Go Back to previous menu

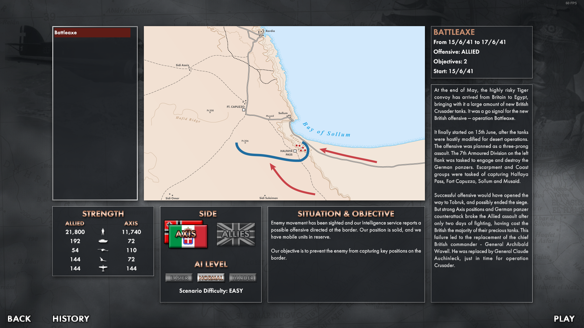[x=19, y=319]
